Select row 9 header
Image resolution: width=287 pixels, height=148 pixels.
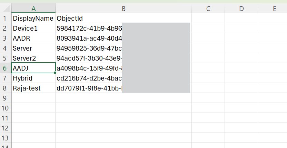[x=6, y=98]
